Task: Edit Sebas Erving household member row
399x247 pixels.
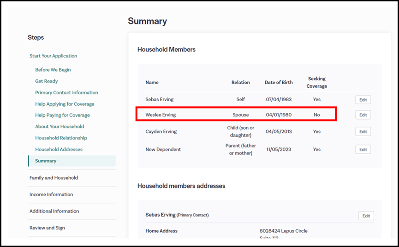Action: (363, 100)
